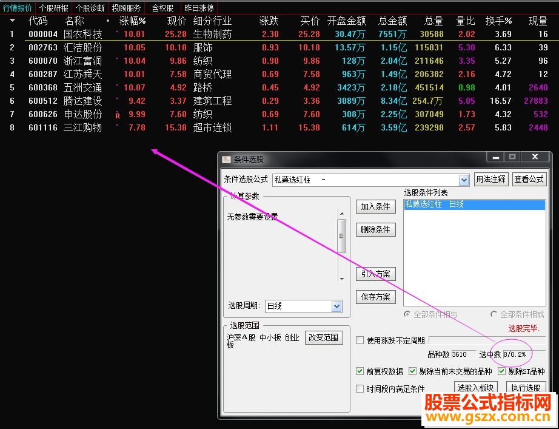This screenshot has width=559, height=429.
Task: Open the 行情报价 tab
Action: 18,8
